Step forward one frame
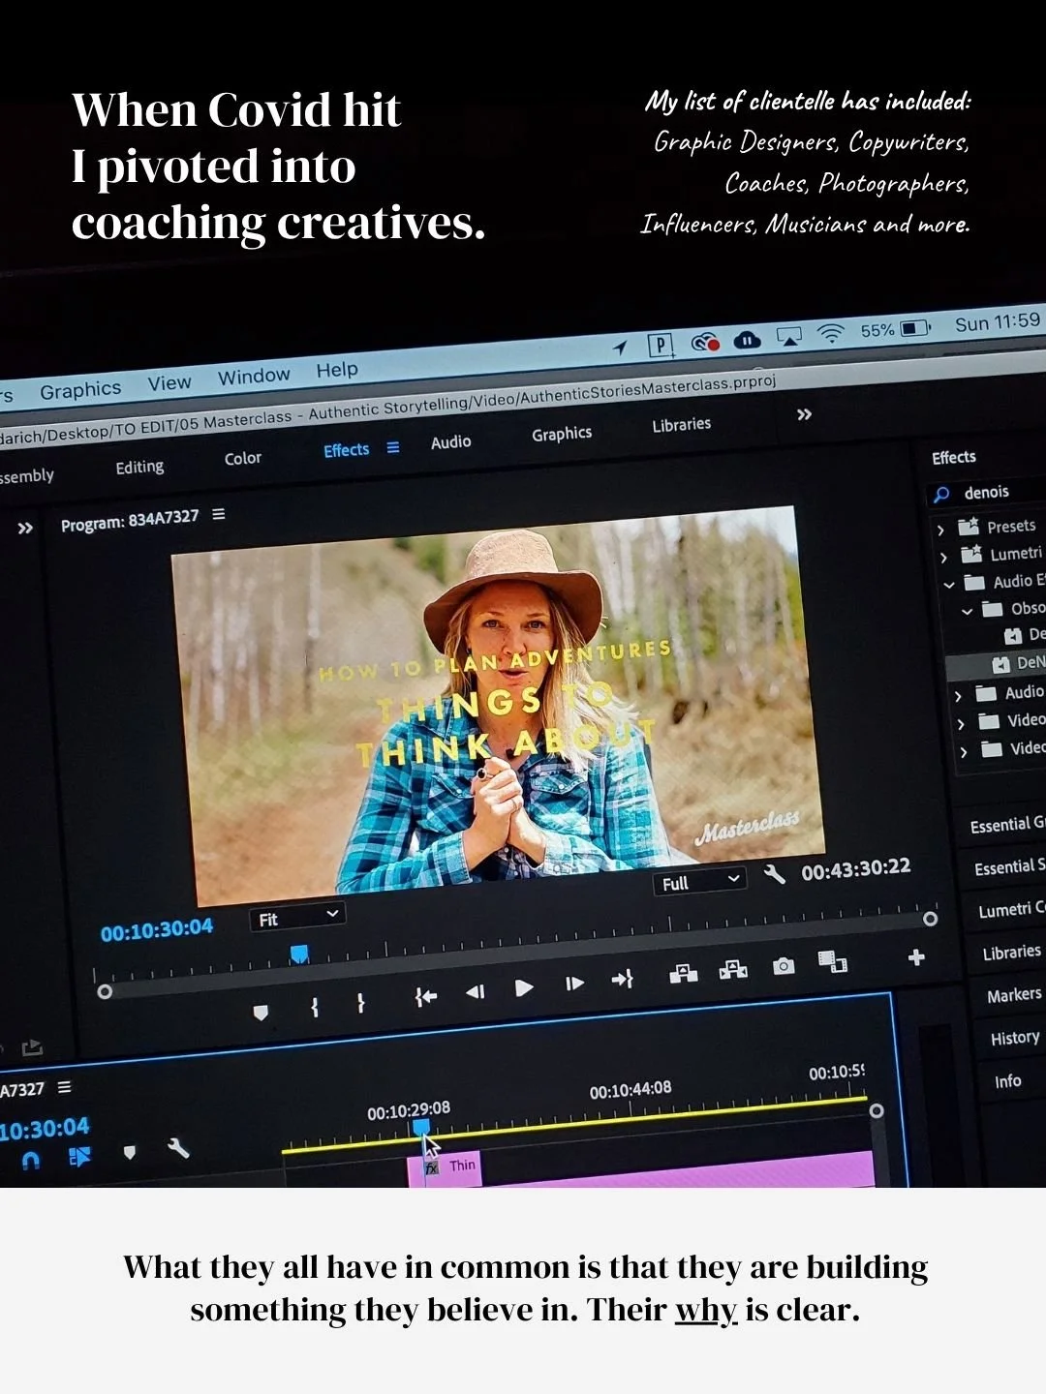Viewport: 1046px width, 1394px height. point(574,984)
